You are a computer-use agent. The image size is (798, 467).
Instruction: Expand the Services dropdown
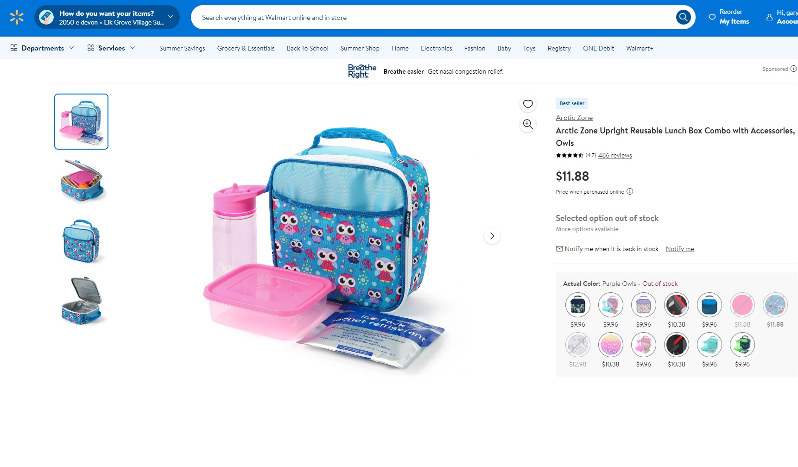click(x=111, y=48)
